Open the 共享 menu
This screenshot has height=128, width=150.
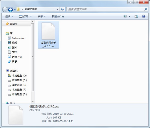pyautogui.click(x=41, y=16)
